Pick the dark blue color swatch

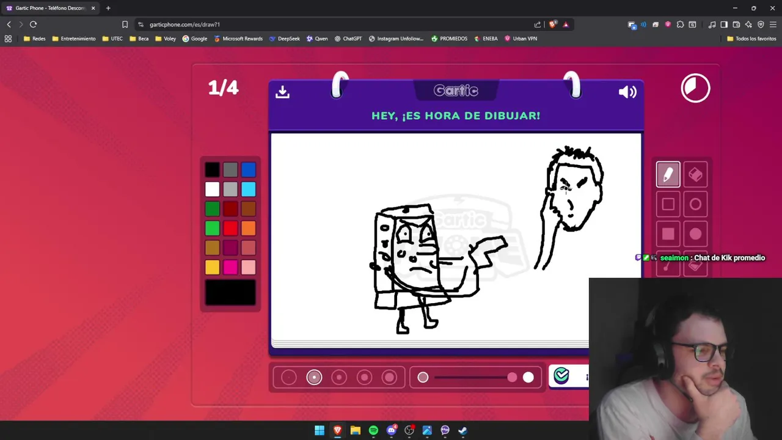248,170
